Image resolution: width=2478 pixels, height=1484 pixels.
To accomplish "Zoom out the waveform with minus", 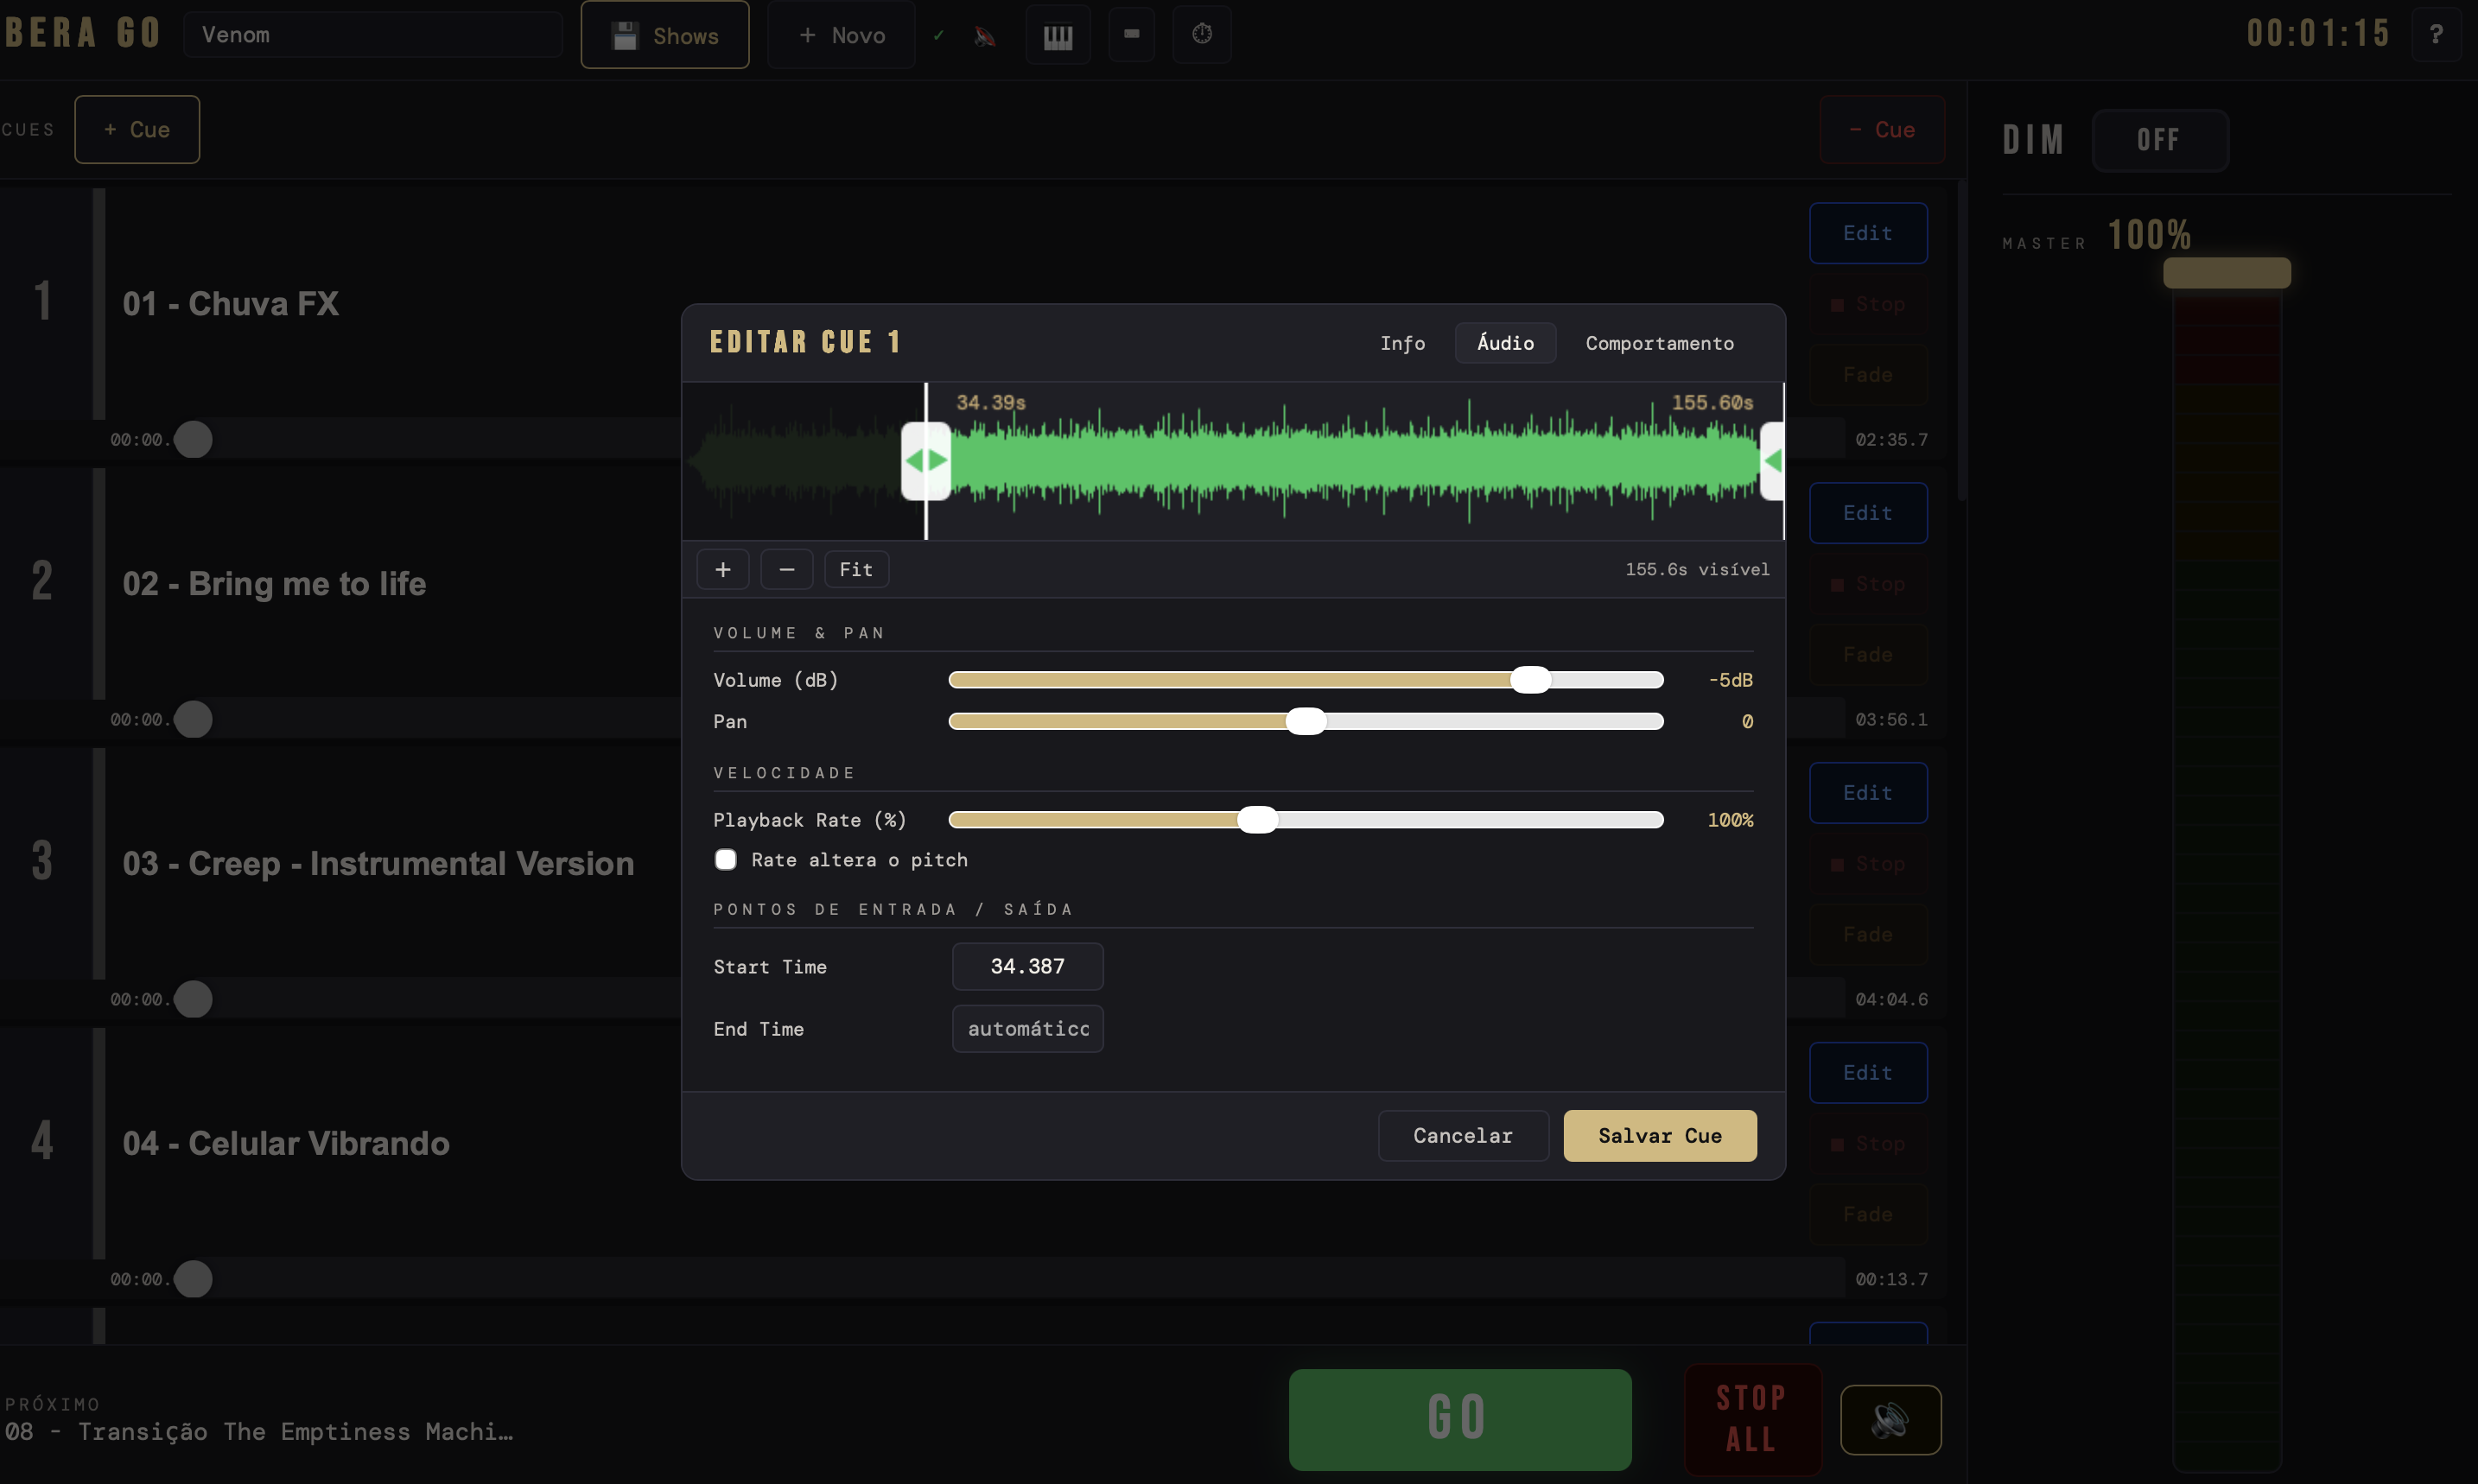I will [787, 569].
